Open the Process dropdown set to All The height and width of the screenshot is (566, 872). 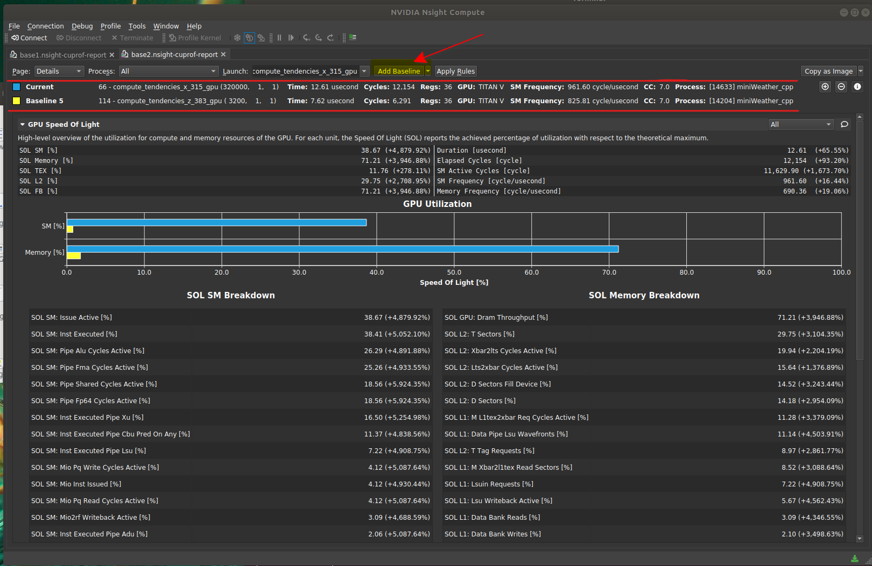[168, 71]
